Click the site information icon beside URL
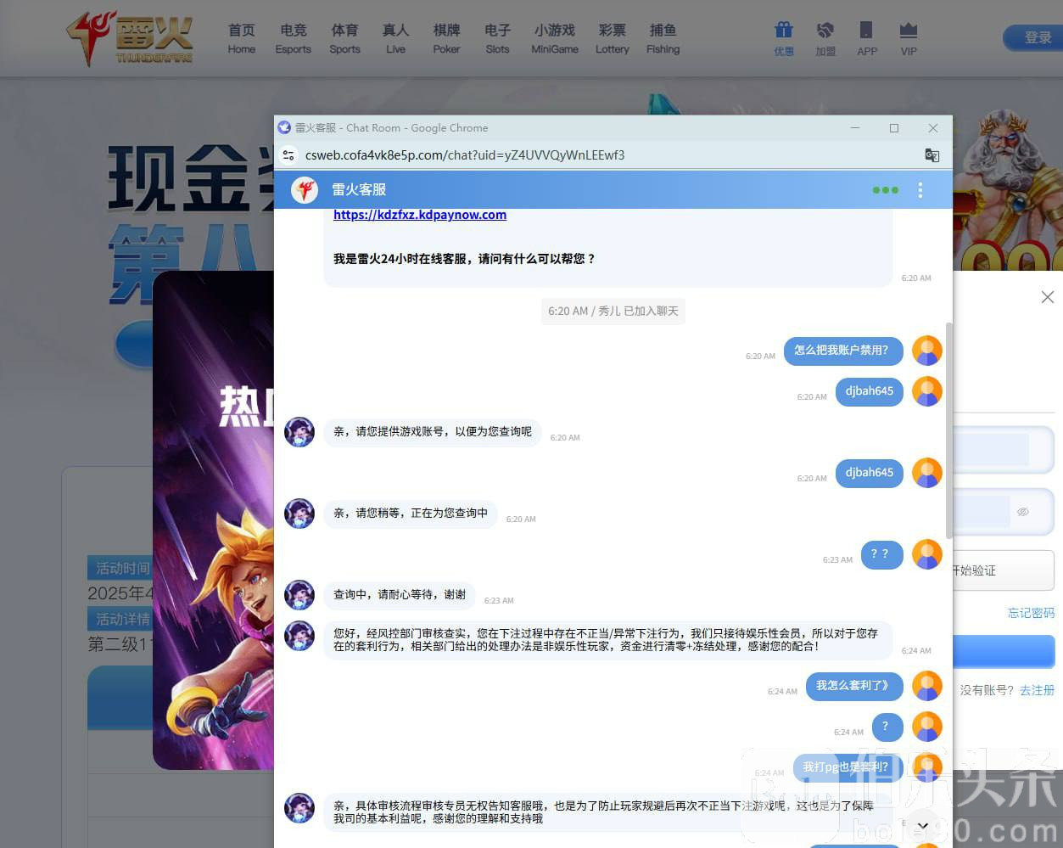 tap(288, 155)
